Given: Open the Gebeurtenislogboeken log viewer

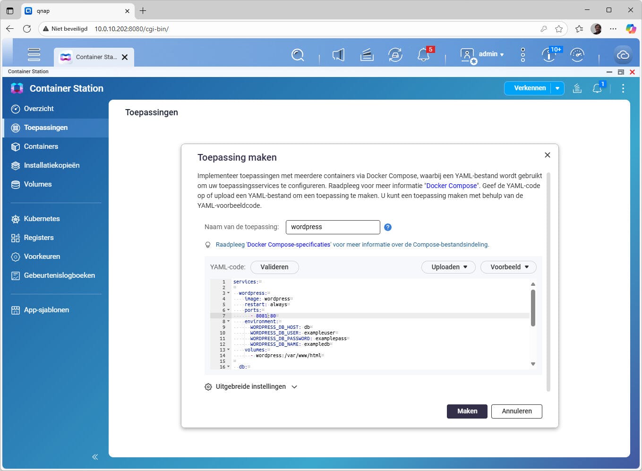Looking at the screenshot, I should (15, 275).
